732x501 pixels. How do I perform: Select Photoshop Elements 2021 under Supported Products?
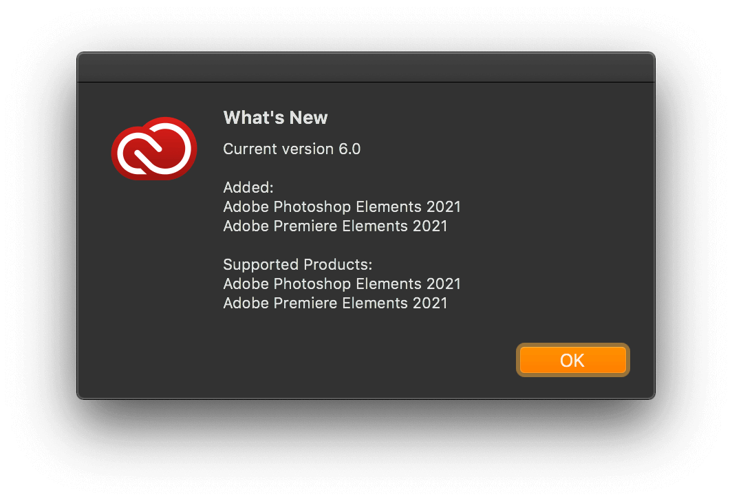[342, 284]
